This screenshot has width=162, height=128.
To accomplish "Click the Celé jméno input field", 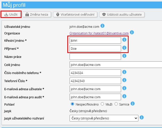I will 116,65.
